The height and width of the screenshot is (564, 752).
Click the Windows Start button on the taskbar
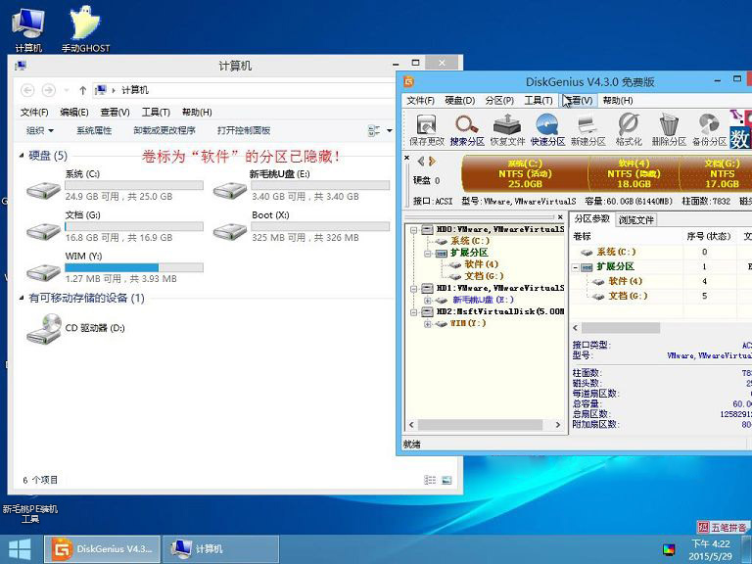tap(19, 548)
